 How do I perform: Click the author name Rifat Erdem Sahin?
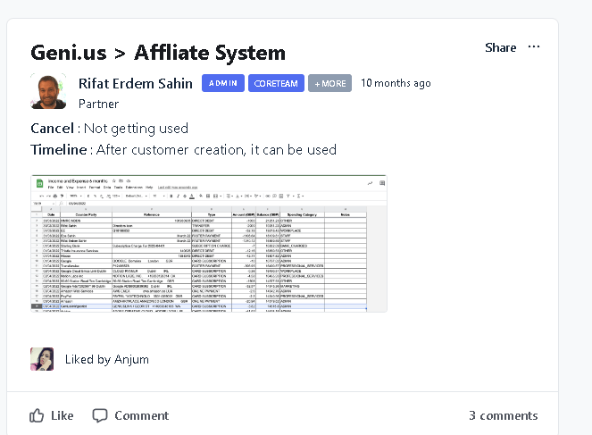click(135, 83)
